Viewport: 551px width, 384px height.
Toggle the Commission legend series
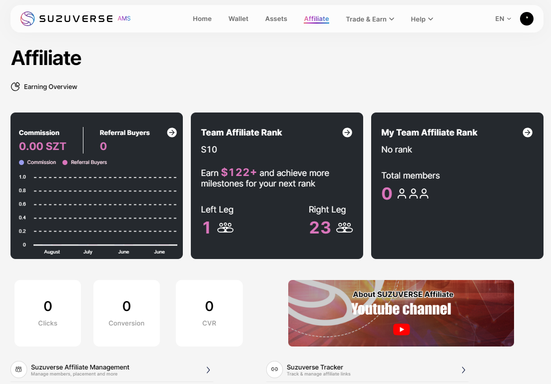tap(38, 162)
